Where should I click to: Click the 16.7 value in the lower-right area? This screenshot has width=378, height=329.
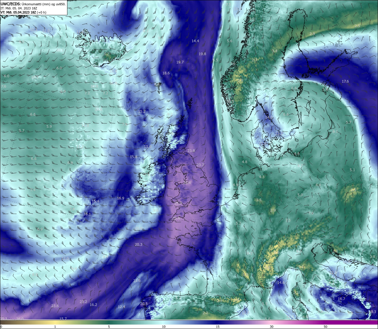pyautogui.click(x=341, y=299)
